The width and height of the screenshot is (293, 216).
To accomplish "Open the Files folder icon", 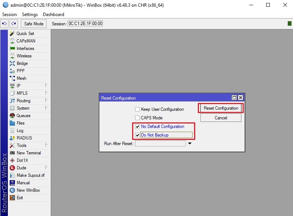I will 12,123.
